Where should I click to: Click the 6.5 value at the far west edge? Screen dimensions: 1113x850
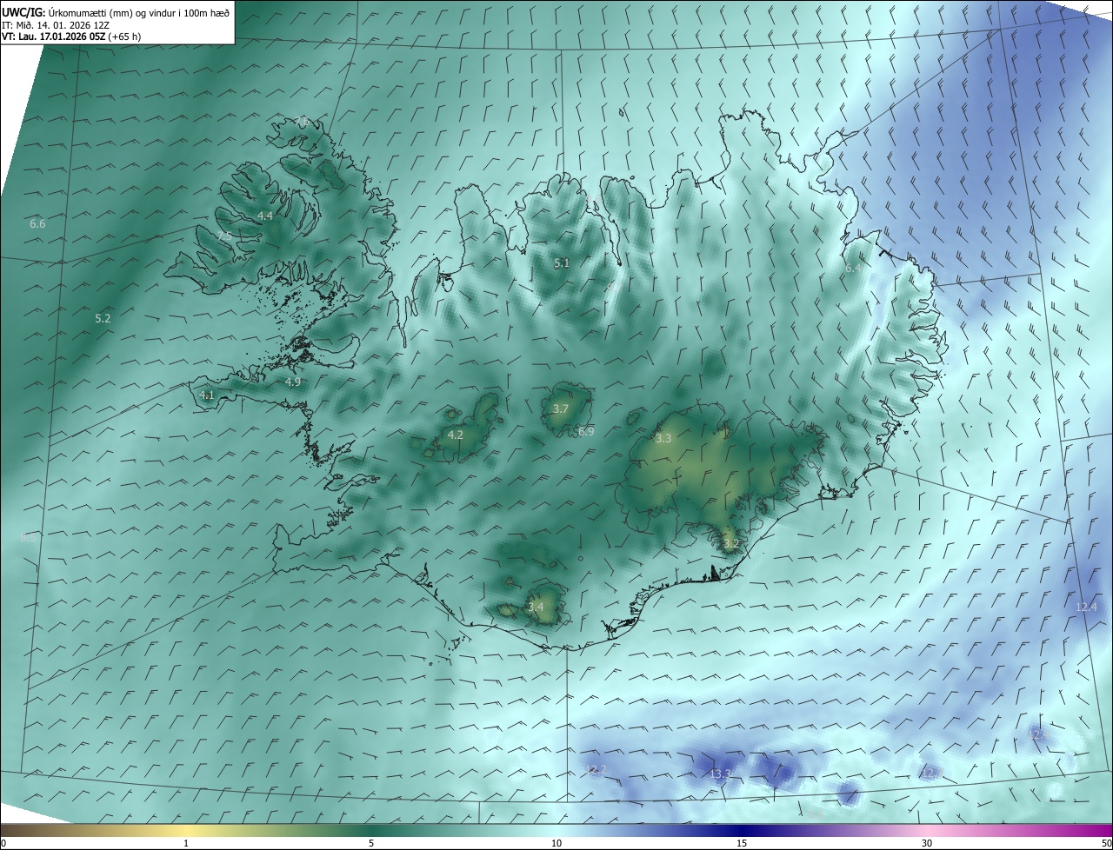coord(29,538)
